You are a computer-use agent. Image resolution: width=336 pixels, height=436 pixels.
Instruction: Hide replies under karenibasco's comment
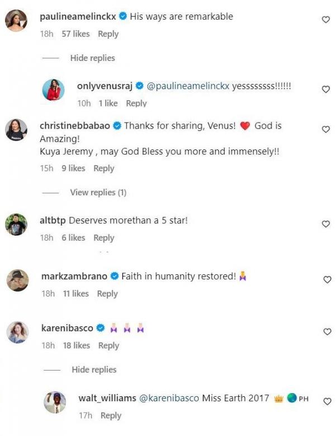pos(94,370)
